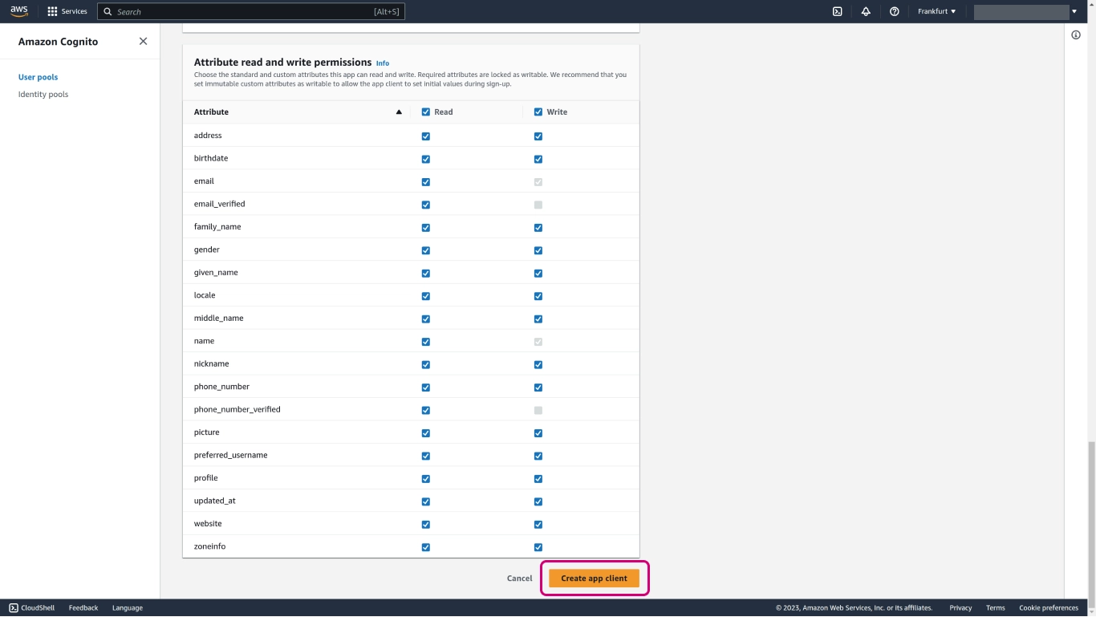Click the Create app client button
This screenshot has height=617, width=1096.
click(x=594, y=578)
